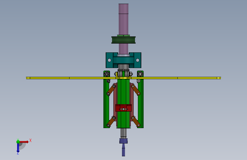Select the upper-right brown link arm
The width and height of the screenshot is (247, 160).
tap(136, 90)
